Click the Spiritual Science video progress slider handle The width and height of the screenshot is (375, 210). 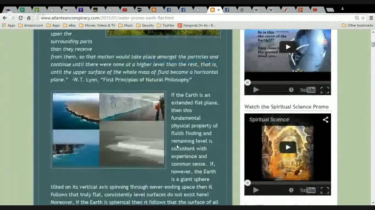coord(248,183)
